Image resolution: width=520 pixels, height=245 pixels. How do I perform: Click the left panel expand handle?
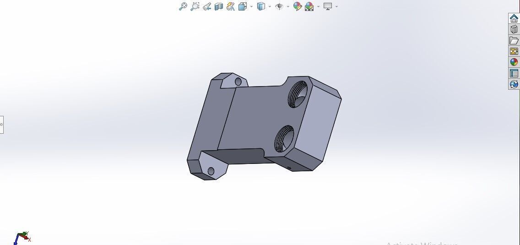coord(2,125)
